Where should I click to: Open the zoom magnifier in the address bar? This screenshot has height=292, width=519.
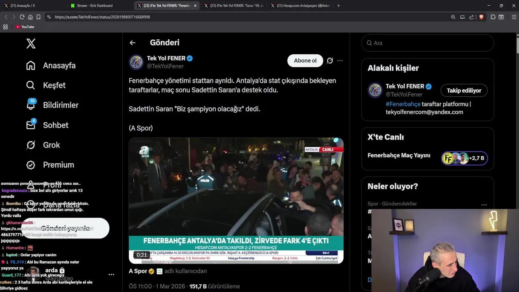(453, 17)
